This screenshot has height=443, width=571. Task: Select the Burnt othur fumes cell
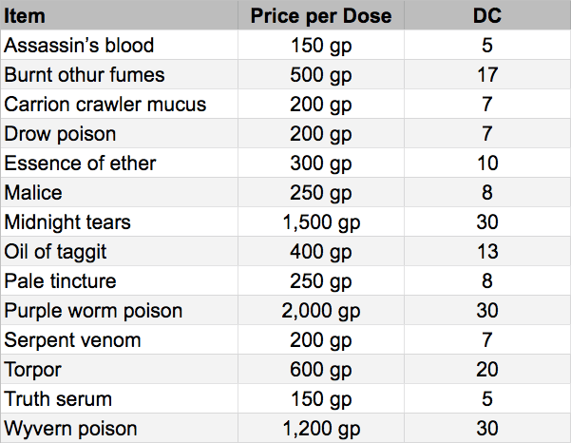(x=85, y=75)
